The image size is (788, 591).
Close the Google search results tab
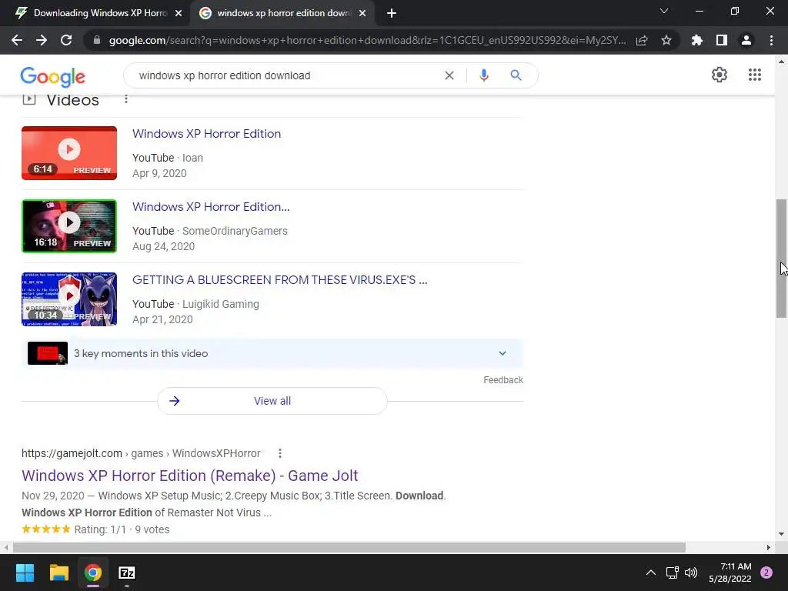[362, 14]
